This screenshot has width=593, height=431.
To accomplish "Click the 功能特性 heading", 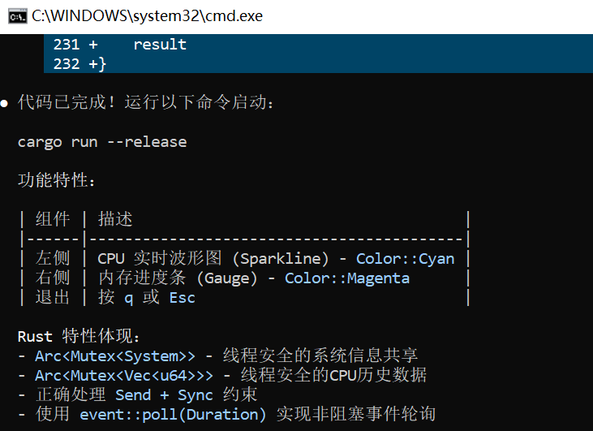I will [x=56, y=180].
